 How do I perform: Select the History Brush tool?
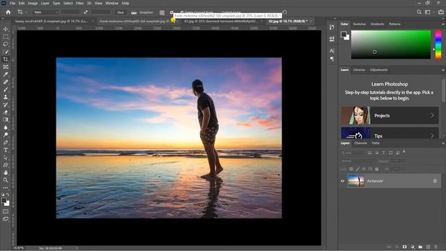(x=6, y=105)
